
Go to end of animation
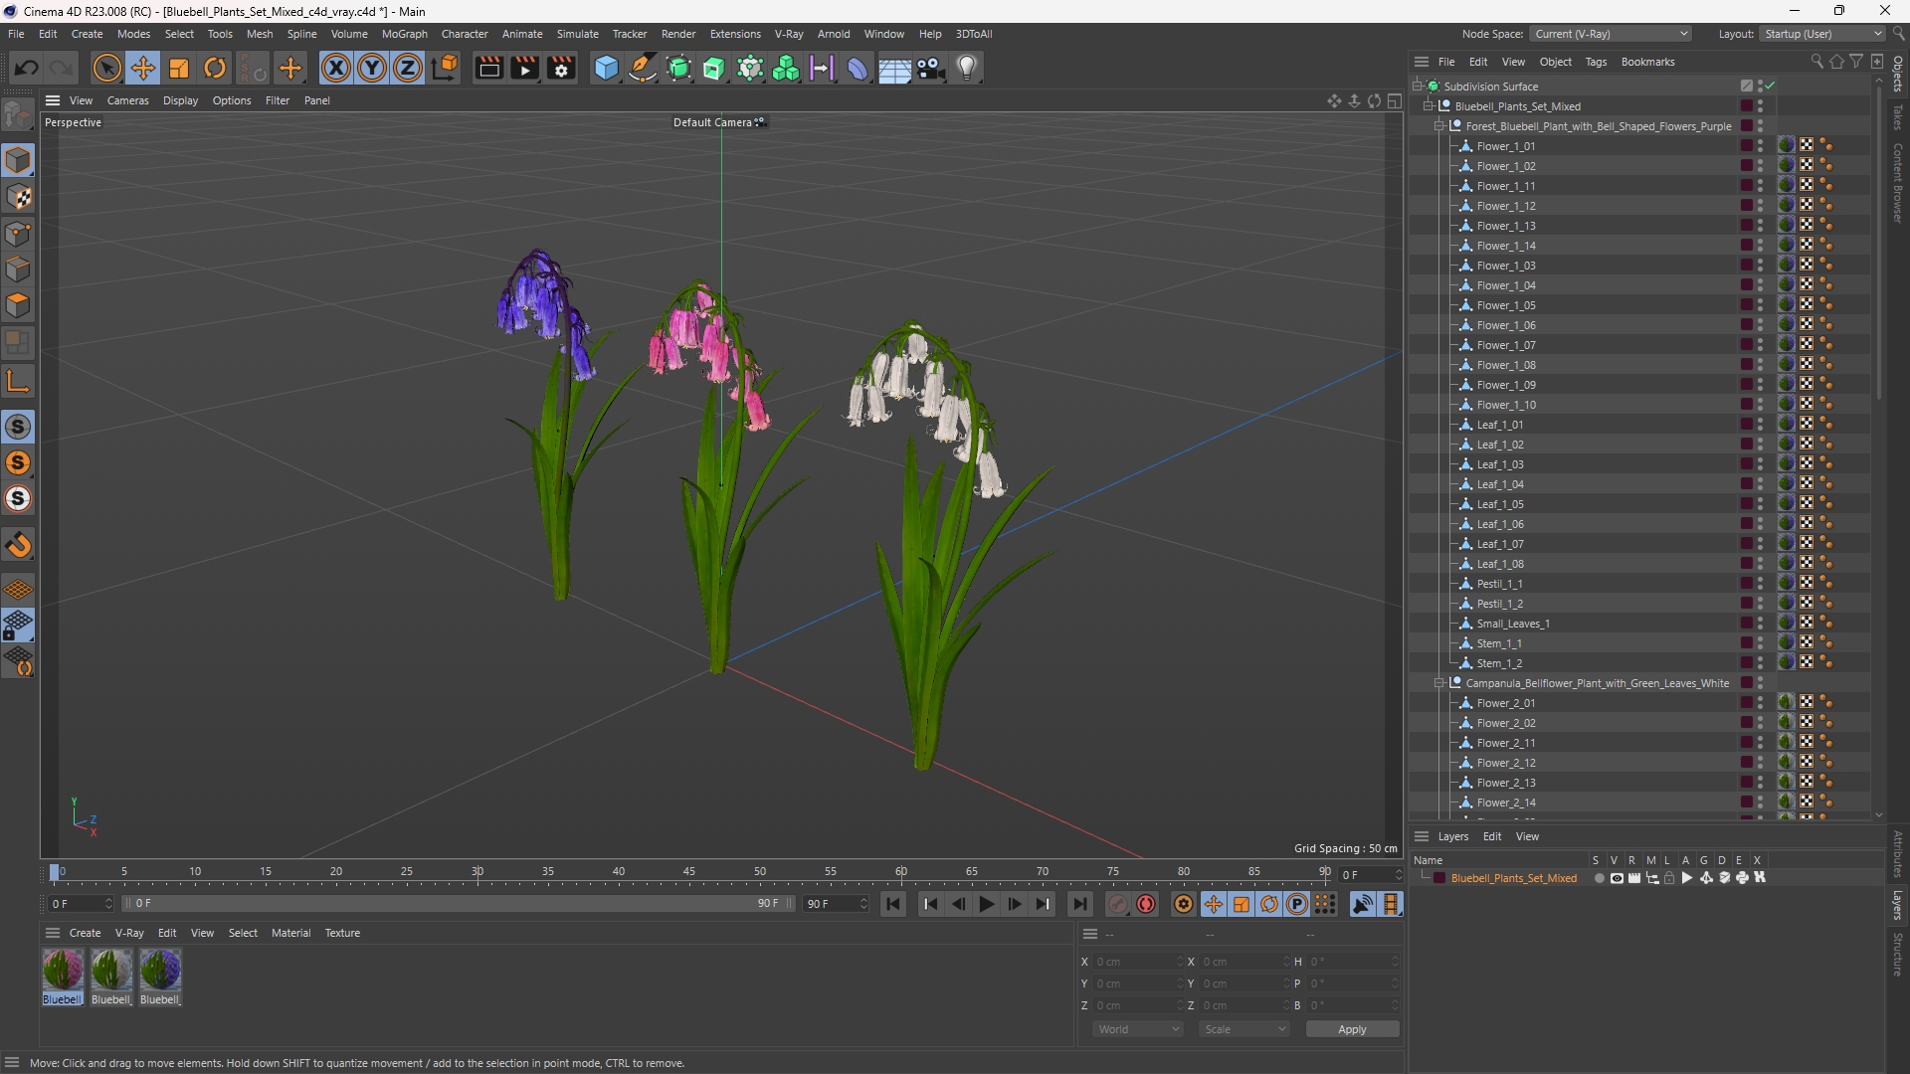[1079, 904]
